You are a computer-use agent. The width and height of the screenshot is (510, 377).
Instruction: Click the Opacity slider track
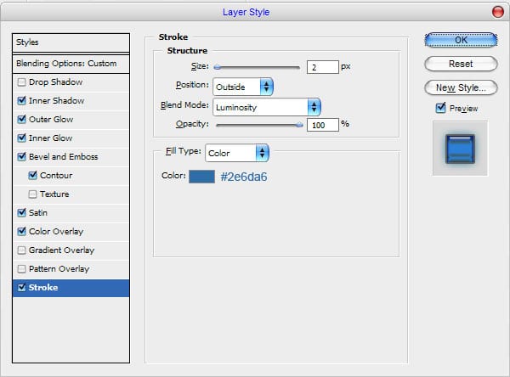pos(258,125)
